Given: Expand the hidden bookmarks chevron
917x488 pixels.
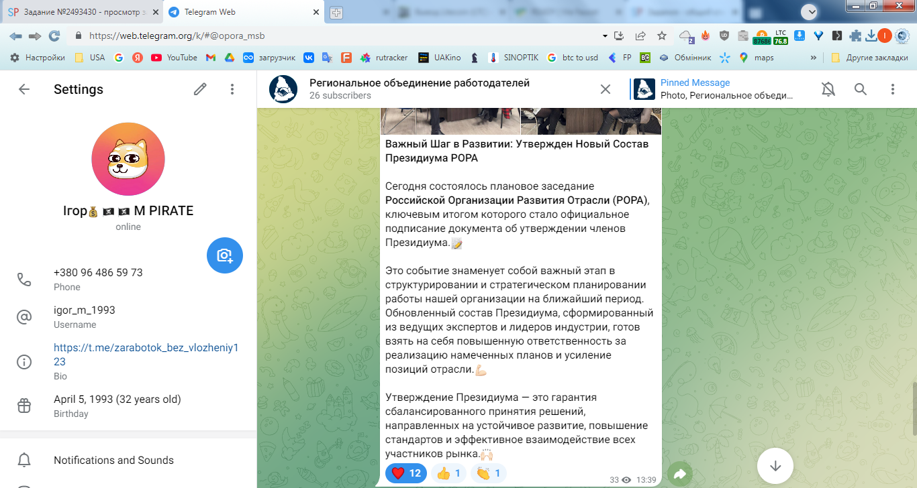Looking at the screenshot, I should point(814,58).
